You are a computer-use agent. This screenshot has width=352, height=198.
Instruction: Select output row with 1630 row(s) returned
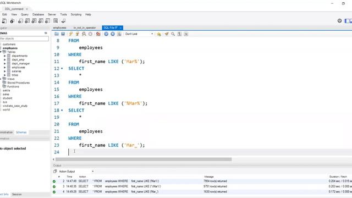click(202, 191)
